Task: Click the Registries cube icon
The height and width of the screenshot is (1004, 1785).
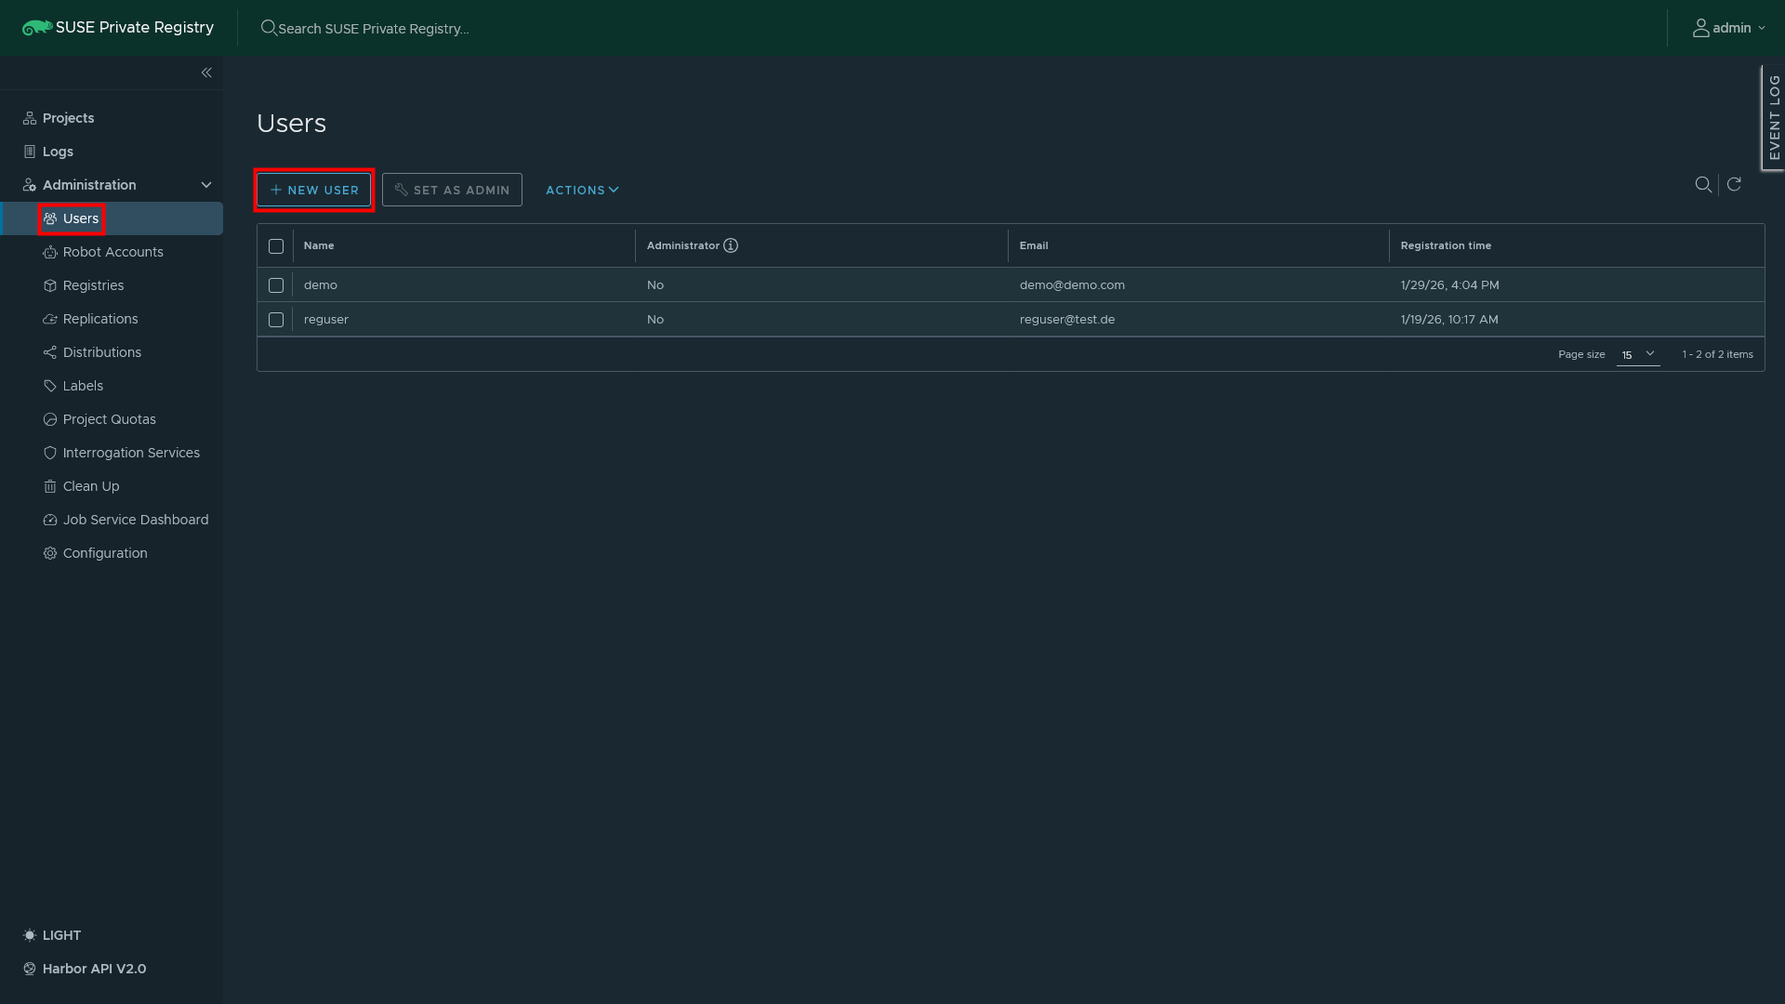Action: coord(50,285)
